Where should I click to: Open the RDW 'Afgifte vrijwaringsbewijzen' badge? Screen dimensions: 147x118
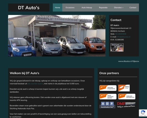[108, 96]
